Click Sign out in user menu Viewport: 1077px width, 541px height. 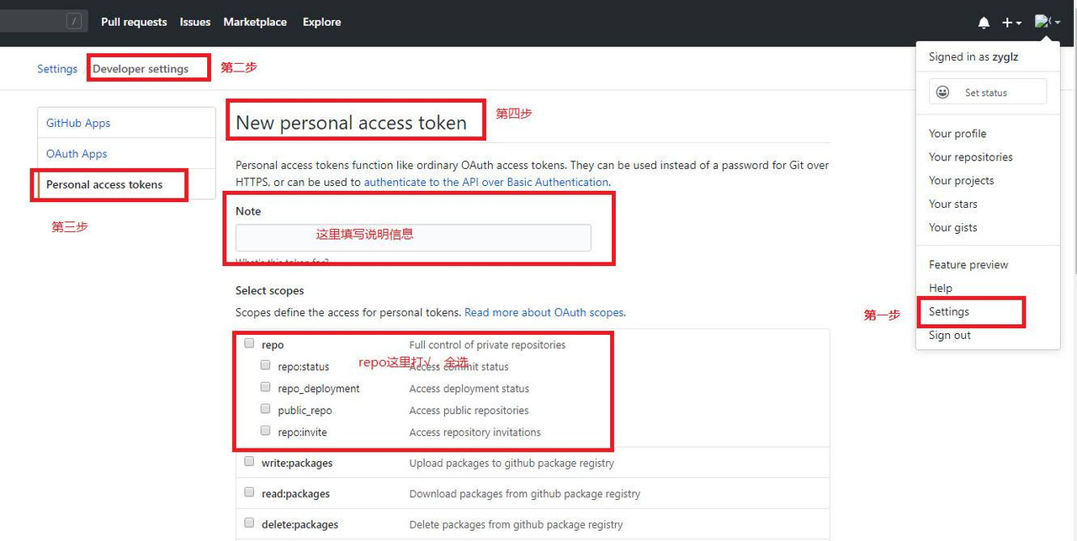(x=950, y=336)
